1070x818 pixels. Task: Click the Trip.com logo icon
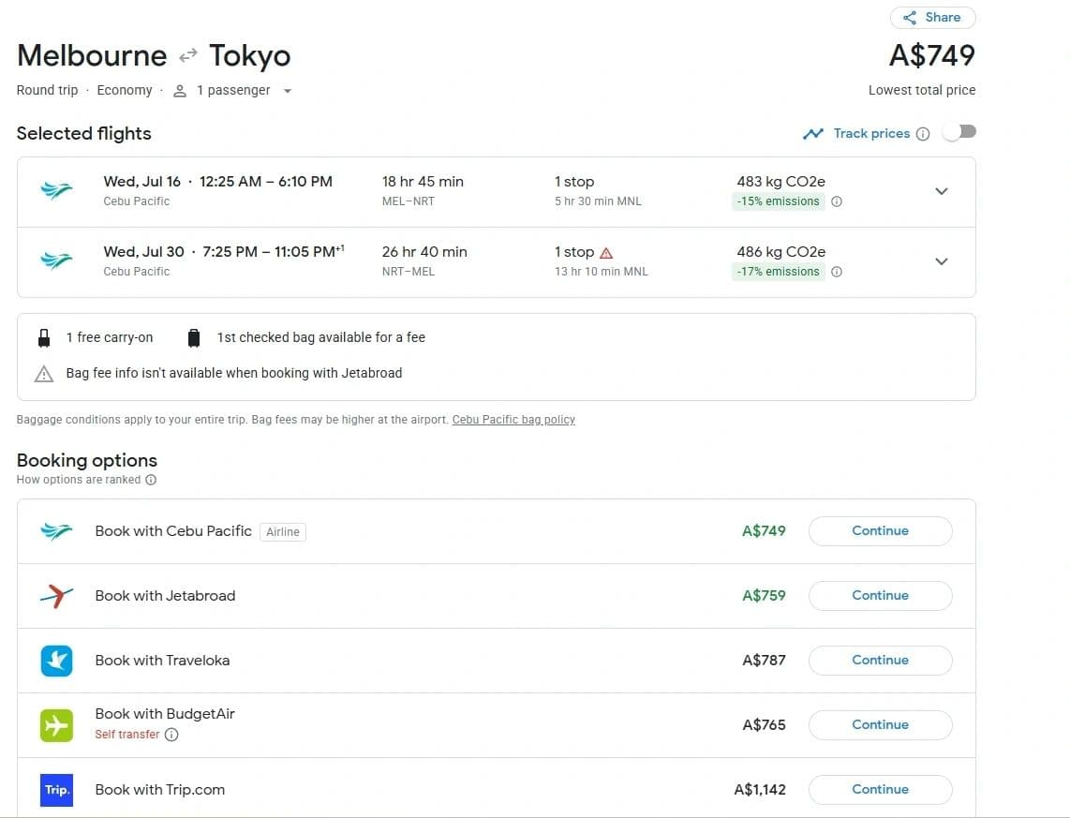(x=56, y=790)
